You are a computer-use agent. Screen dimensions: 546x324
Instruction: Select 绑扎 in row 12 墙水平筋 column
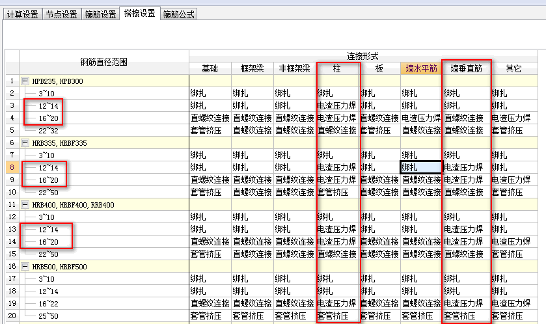pyautogui.click(x=421, y=217)
